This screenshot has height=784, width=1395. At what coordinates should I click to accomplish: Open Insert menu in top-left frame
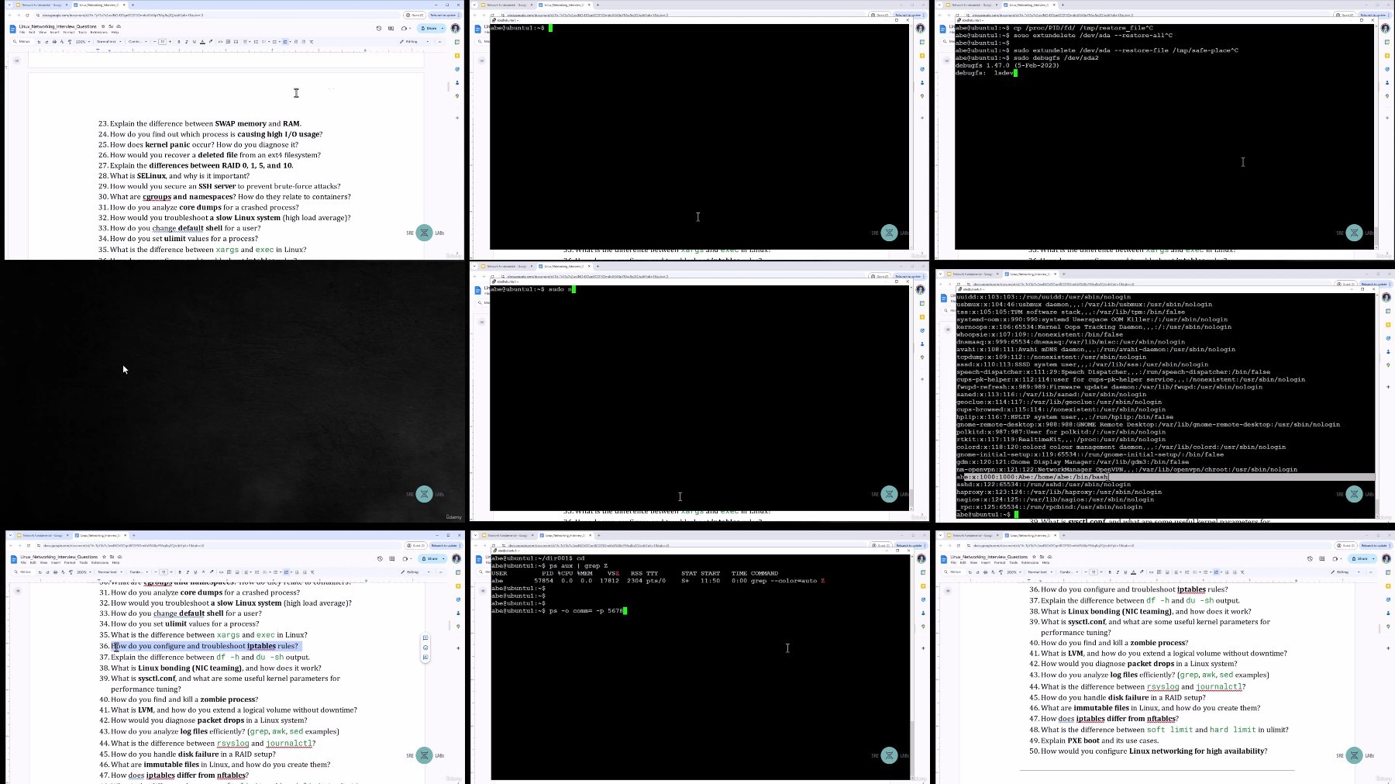point(54,32)
